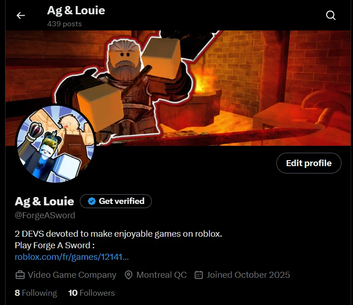This screenshot has height=305, width=353.
Task: Click the briefcase category icon
Action: click(x=20, y=275)
